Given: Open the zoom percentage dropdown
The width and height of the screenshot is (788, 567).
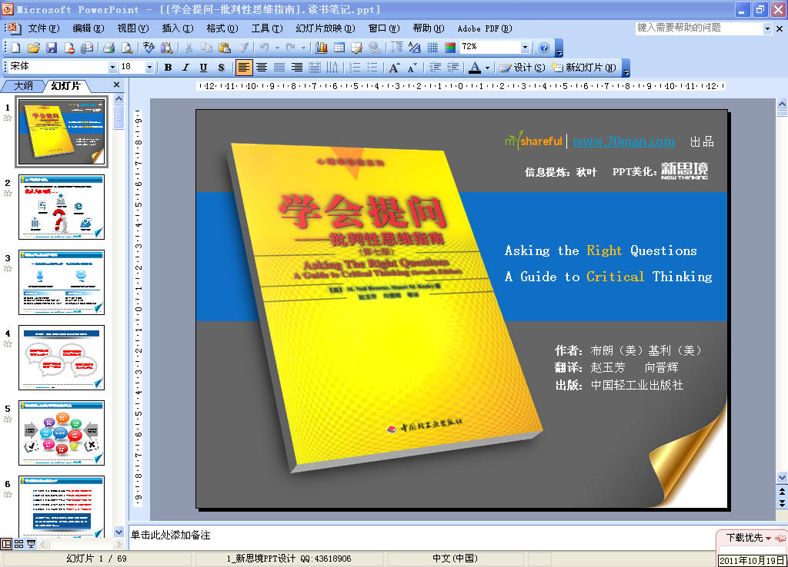Looking at the screenshot, I should pos(525,47).
